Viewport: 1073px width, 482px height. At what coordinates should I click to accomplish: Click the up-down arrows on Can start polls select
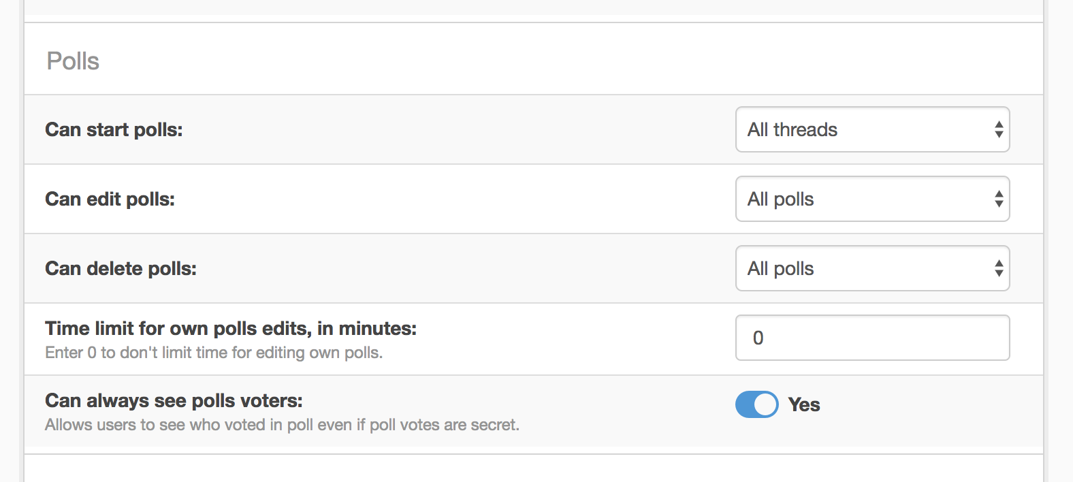(998, 129)
